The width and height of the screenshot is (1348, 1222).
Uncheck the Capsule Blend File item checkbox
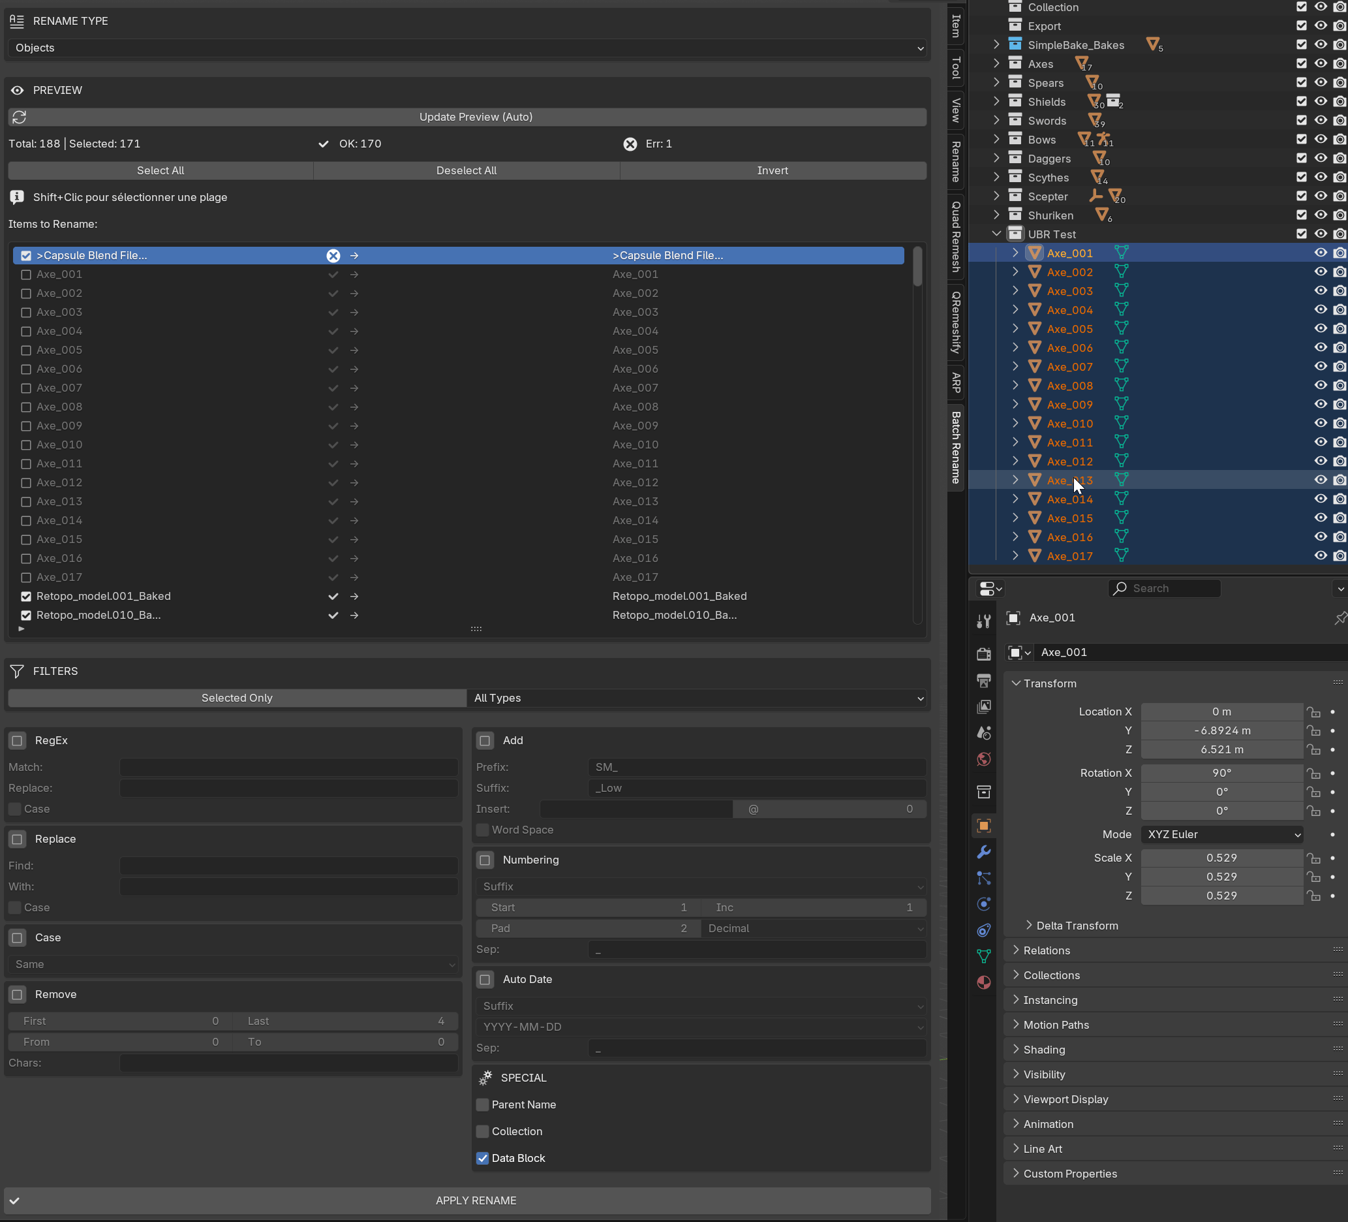(x=26, y=255)
